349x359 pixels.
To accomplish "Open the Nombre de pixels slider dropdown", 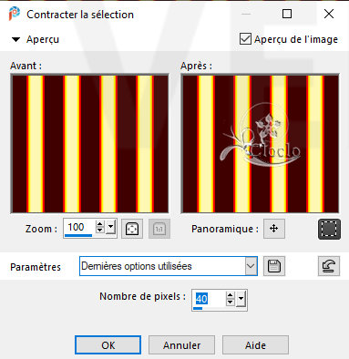I will 241,299.
